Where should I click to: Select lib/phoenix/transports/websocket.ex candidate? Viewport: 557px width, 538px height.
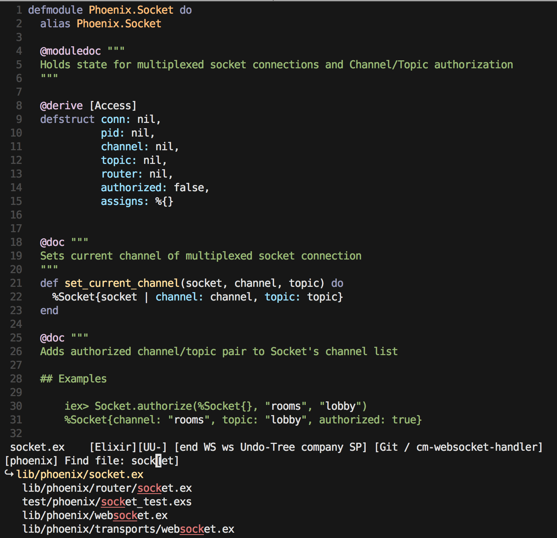coord(128,529)
